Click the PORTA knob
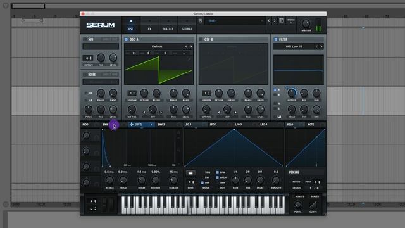The height and width of the screenshot is (228, 405). (297, 205)
